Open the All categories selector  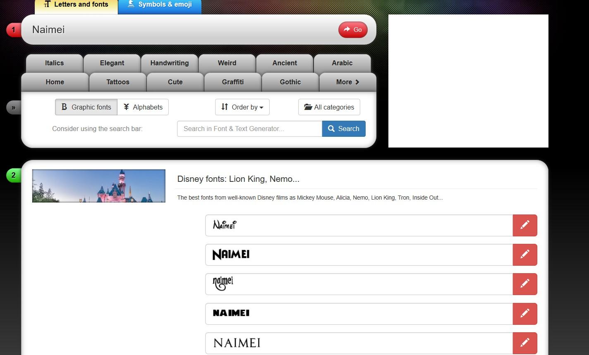pos(329,107)
